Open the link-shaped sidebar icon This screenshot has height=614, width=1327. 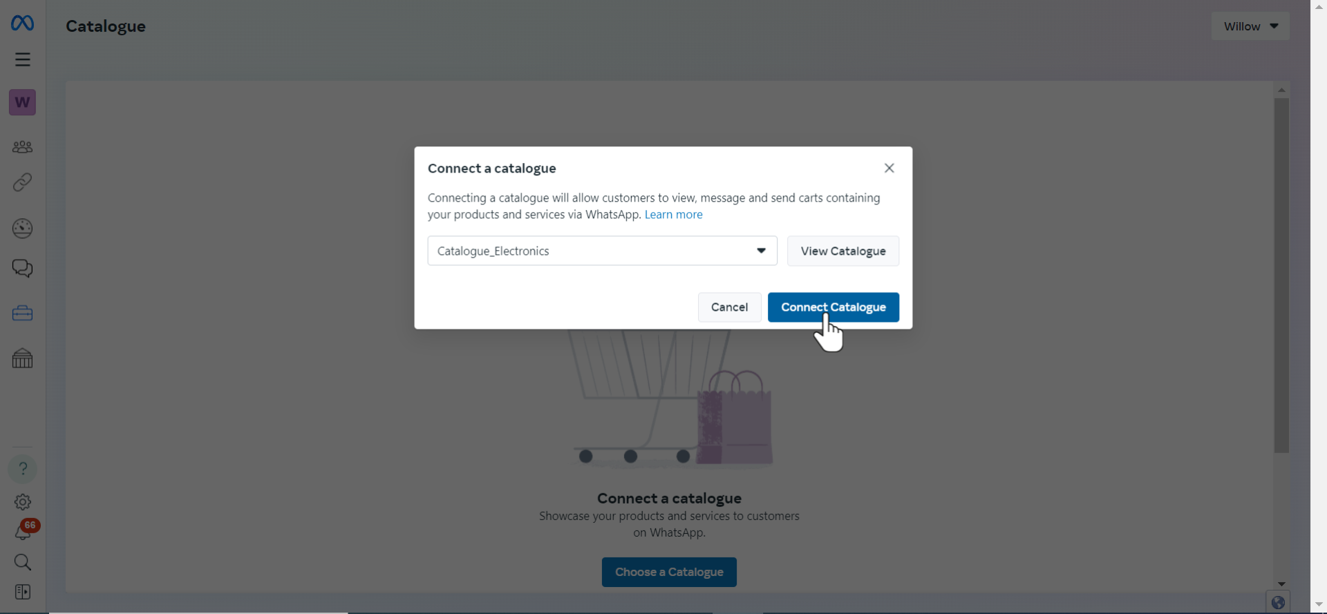[23, 182]
